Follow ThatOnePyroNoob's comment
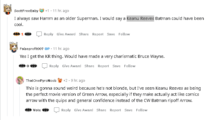Screen dimensions: 216x120 142,110
